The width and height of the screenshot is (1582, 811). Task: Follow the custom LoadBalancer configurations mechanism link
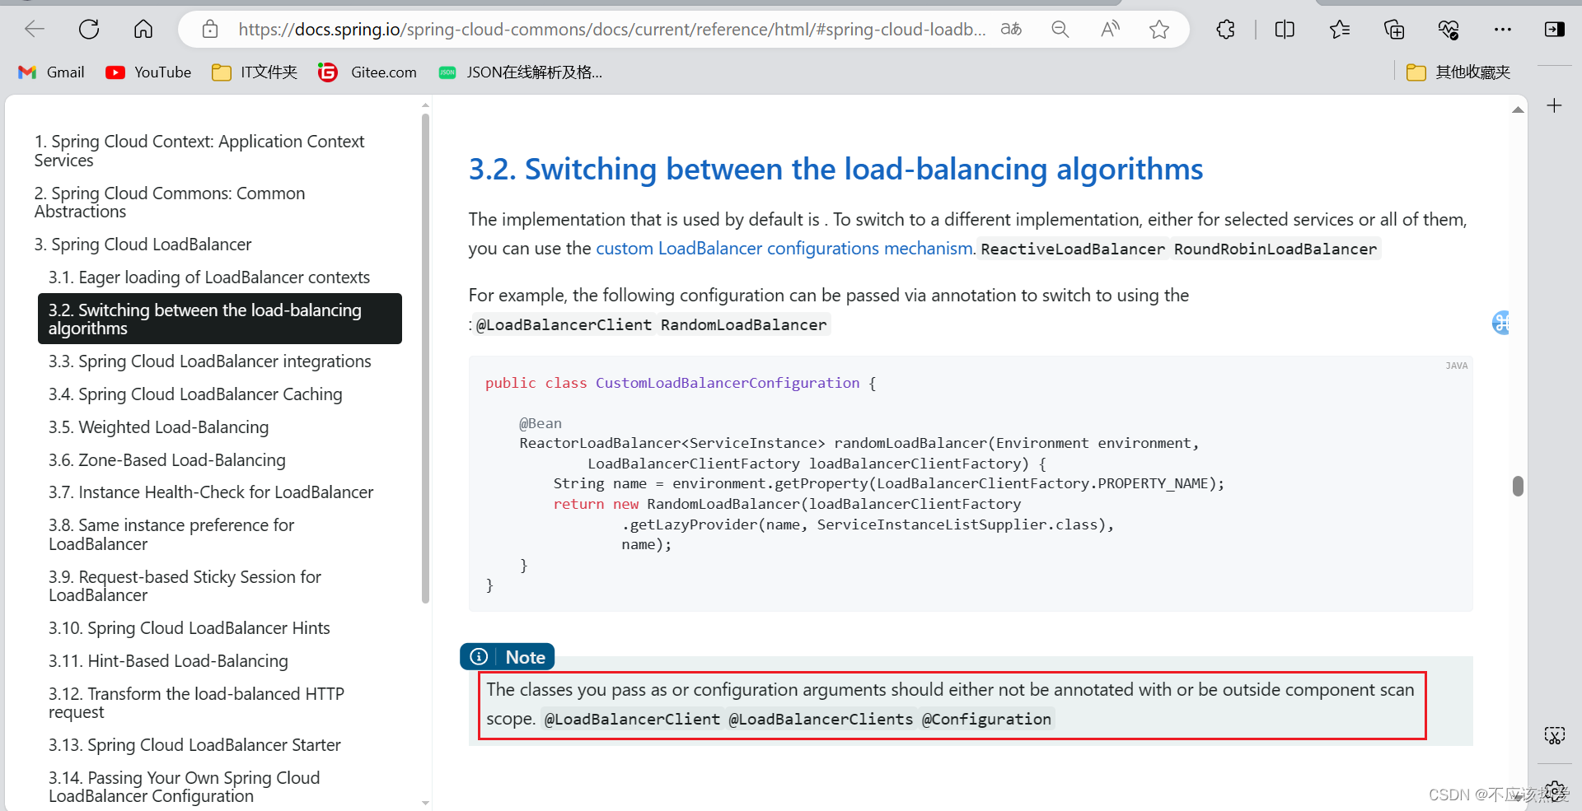pos(784,248)
